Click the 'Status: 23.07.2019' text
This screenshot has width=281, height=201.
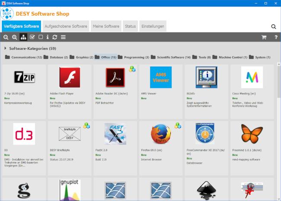pyautogui.click(x=61, y=159)
